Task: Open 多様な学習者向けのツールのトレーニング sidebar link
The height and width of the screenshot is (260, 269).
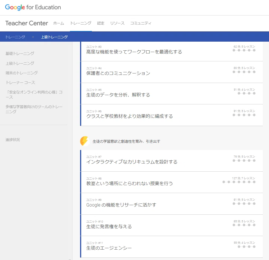Action: click(34, 109)
